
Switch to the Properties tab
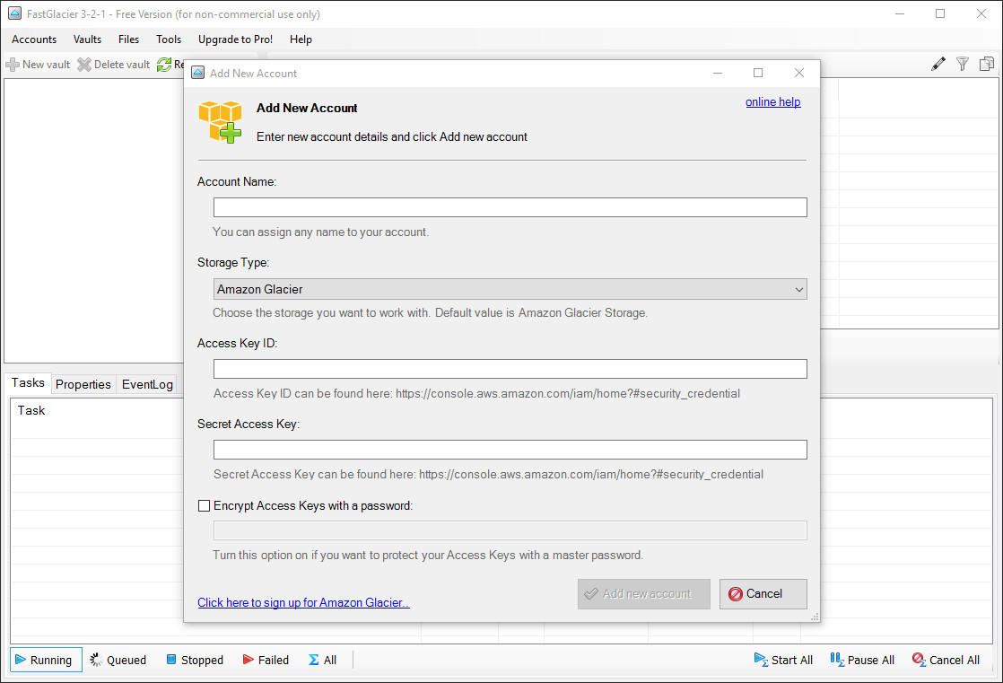coord(83,384)
